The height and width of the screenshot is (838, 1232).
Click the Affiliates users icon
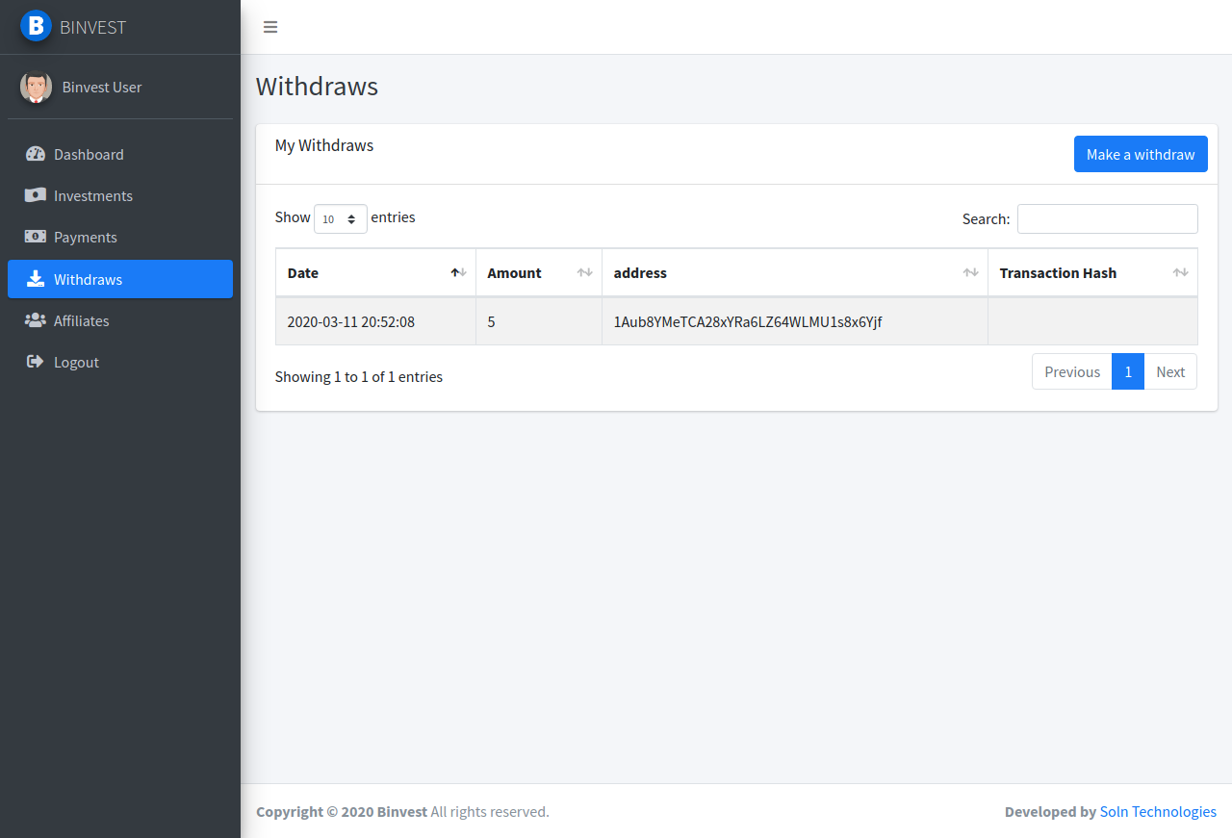click(36, 320)
